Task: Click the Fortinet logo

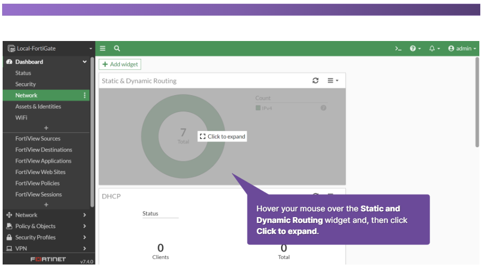Action: [48, 259]
